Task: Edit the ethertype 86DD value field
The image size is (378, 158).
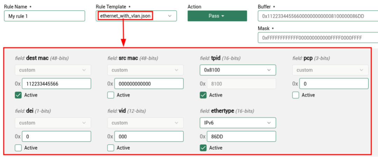Action: [241, 137]
